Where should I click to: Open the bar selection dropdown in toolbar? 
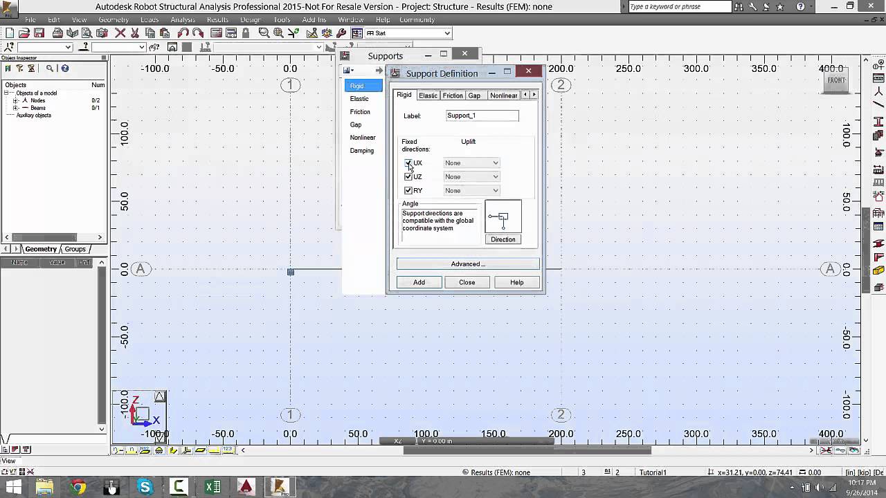(x=118, y=47)
